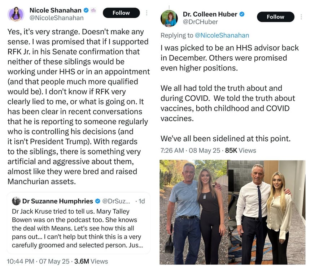Image resolution: width=319 pixels, height=277 pixels.
Task: Click the Dr. Colleen Huber display name
Action: 210,14
